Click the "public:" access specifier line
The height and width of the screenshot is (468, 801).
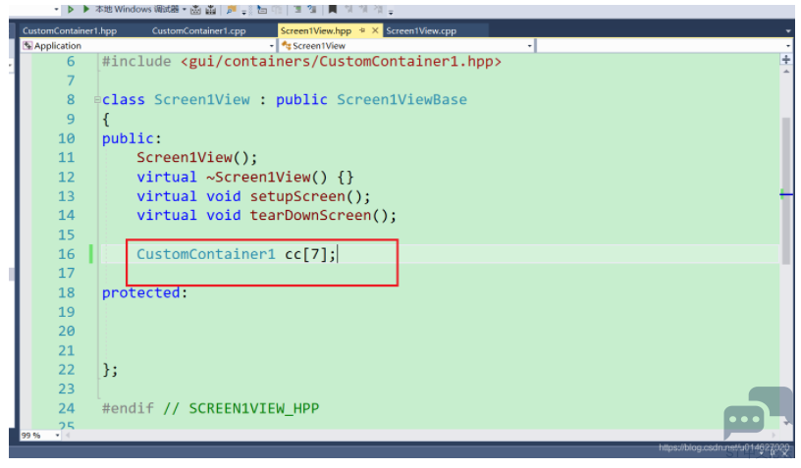click(132, 138)
